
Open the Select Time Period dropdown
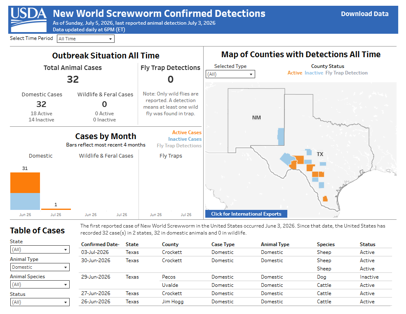[x=85, y=39]
